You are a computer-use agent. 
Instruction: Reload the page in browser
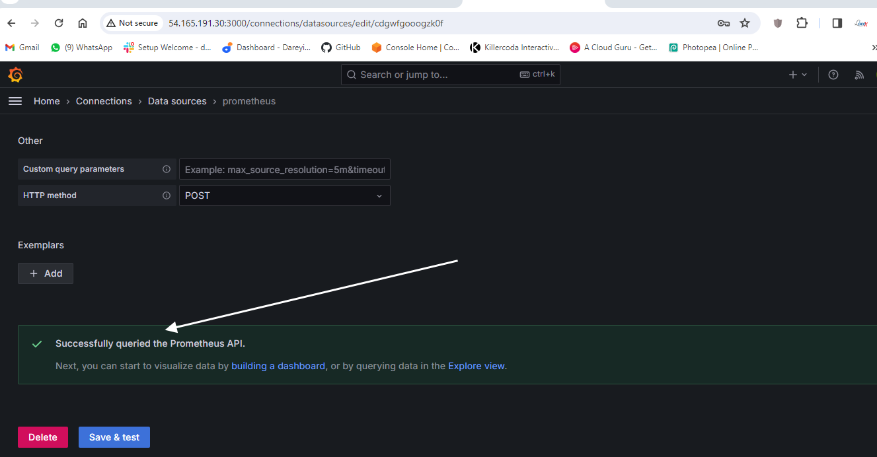59,23
